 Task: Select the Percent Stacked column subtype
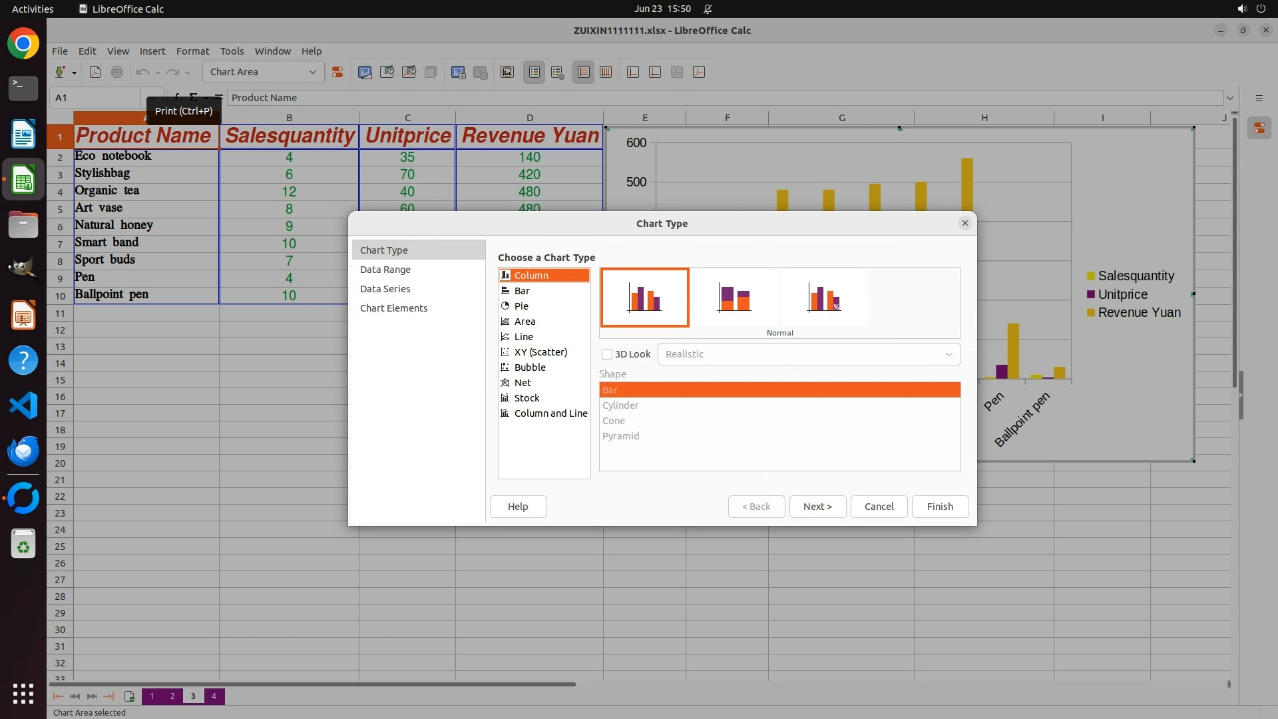point(824,298)
